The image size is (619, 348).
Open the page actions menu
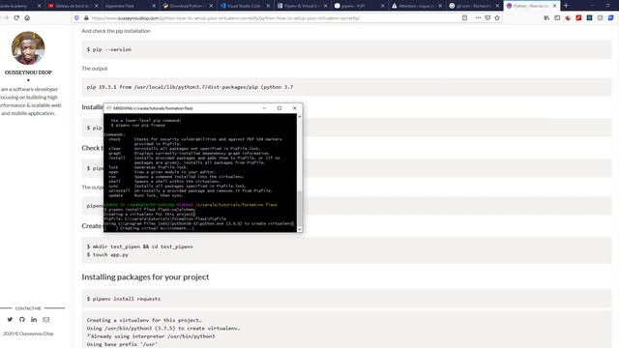(x=478, y=17)
